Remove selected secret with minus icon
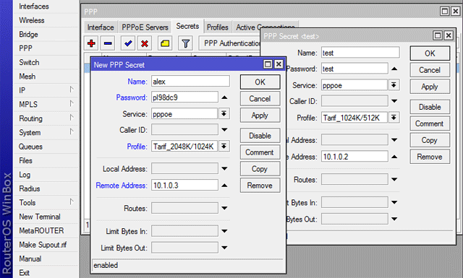 point(108,43)
